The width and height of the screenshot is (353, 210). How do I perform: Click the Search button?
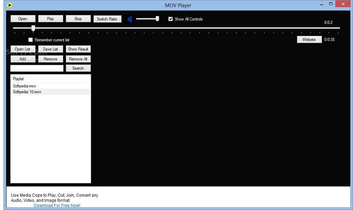(78, 68)
